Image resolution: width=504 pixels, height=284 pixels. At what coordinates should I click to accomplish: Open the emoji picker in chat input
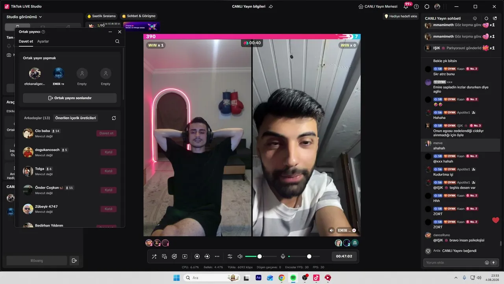(487, 263)
